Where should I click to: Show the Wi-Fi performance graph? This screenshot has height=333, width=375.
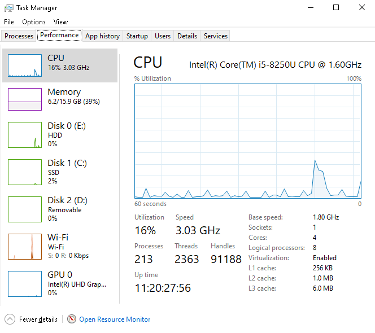[25, 246]
